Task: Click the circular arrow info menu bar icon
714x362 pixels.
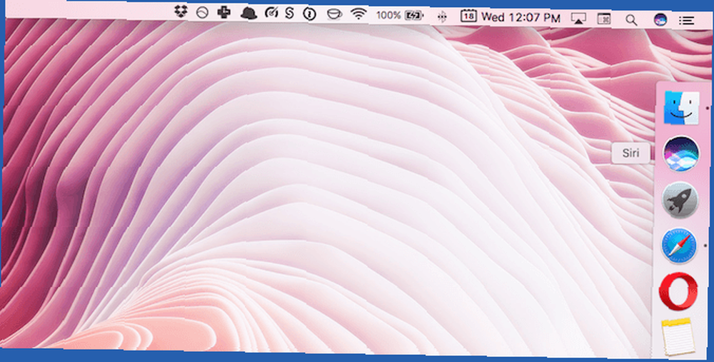Action: [x=310, y=14]
